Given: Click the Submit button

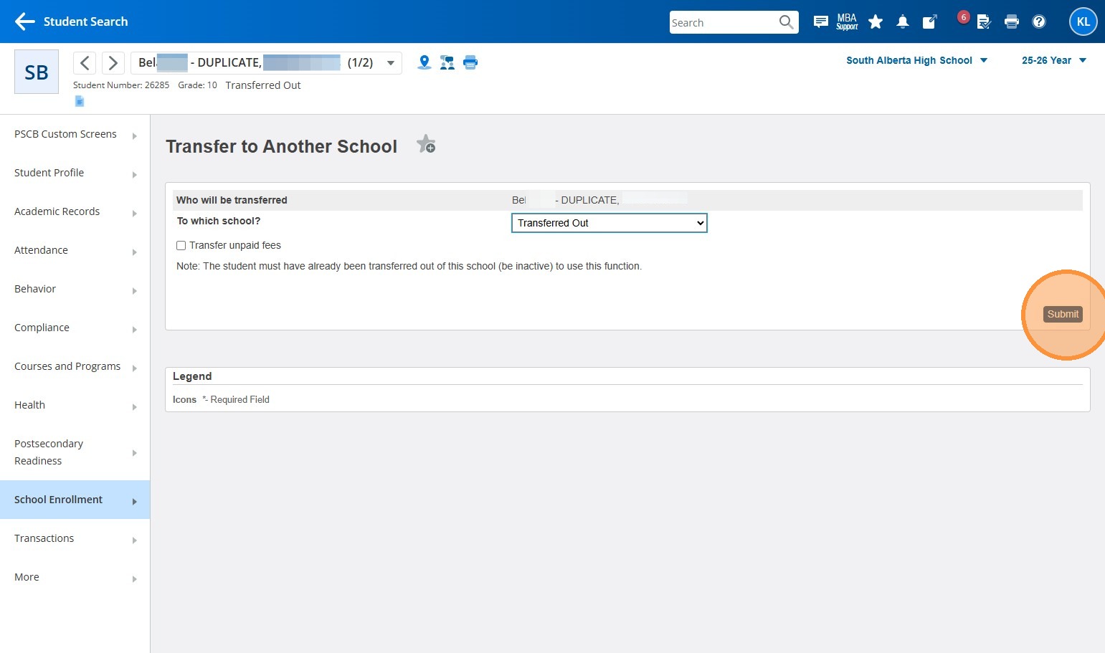Looking at the screenshot, I should click(x=1063, y=314).
